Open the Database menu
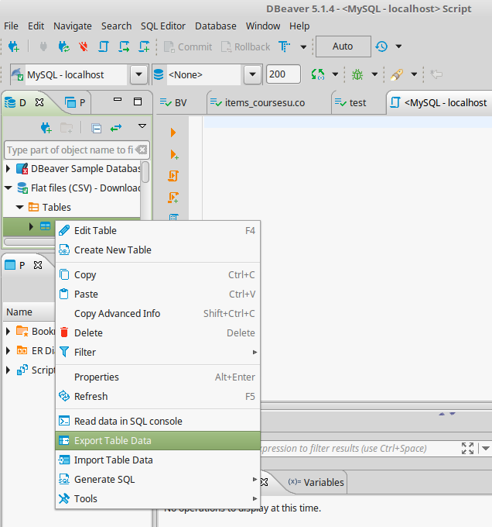 click(216, 26)
